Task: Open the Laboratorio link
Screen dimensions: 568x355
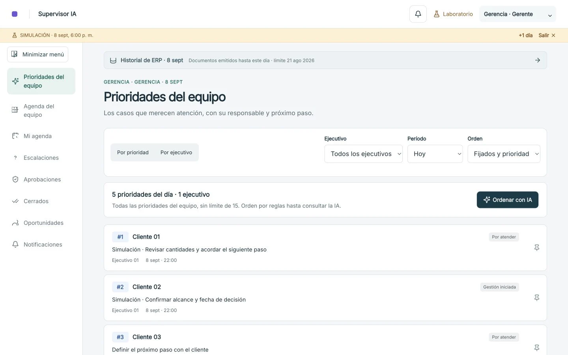Action: click(x=453, y=14)
